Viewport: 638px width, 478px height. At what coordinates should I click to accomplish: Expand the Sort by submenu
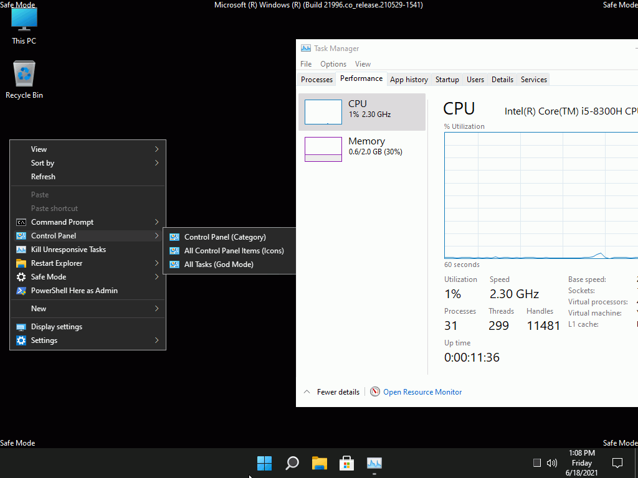click(x=87, y=163)
